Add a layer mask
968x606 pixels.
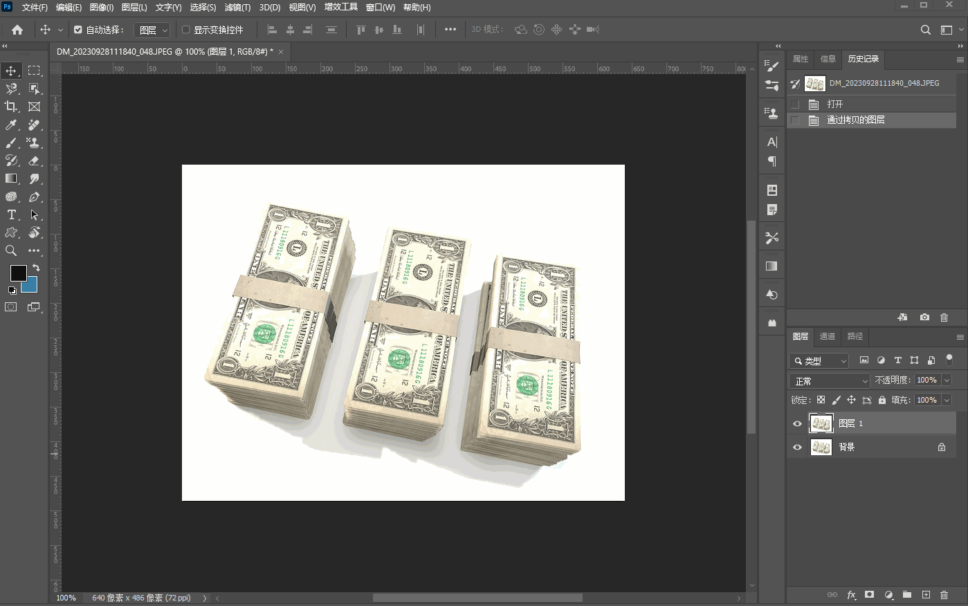pos(870,595)
